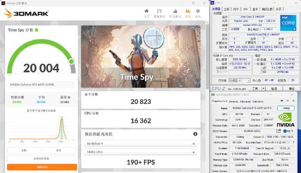
Task: Select GPU-Z Graphics Card tab
Action: coord(219,101)
